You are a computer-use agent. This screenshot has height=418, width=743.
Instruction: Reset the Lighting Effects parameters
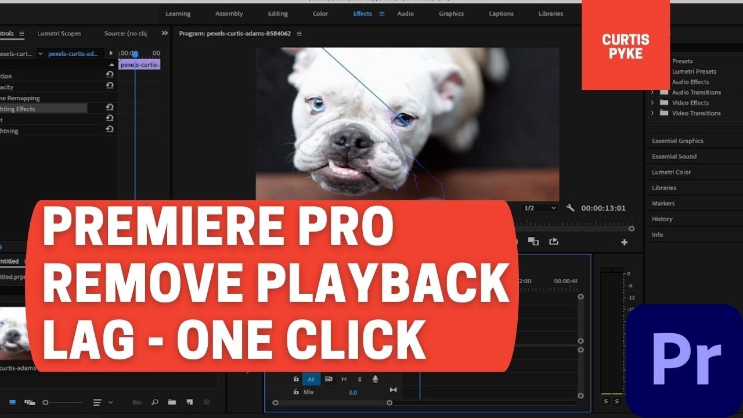click(x=110, y=107)
